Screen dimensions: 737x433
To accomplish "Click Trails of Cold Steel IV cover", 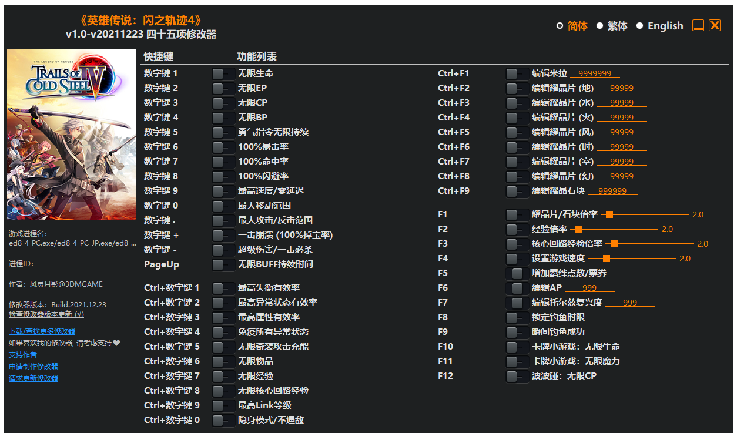I will (72, 135).
